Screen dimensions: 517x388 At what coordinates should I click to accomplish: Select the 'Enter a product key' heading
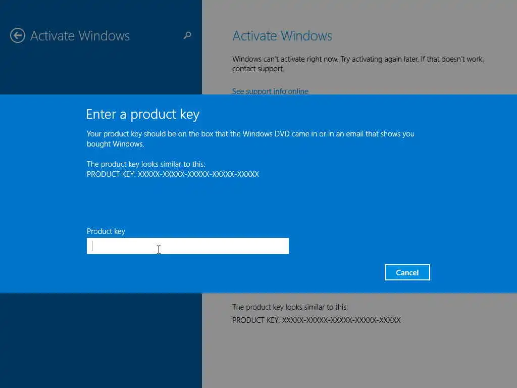pyautogui.click(x=143, y=115)
